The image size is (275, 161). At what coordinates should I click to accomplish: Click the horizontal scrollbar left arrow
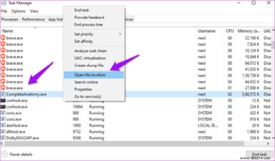(2, 144)
